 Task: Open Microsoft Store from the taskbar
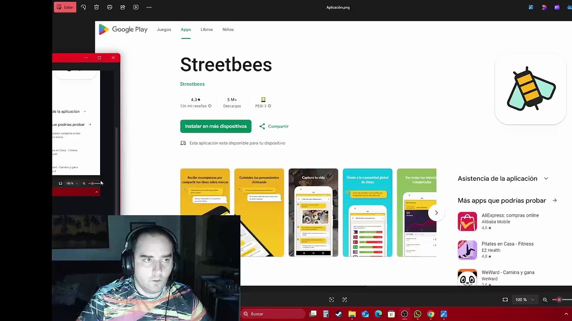391,314
